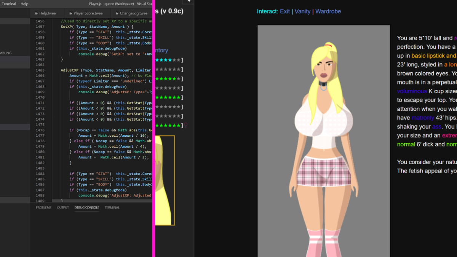Click line number 1465 in the gutter
The height and width of the screenshot is (257, 457).
40,70
